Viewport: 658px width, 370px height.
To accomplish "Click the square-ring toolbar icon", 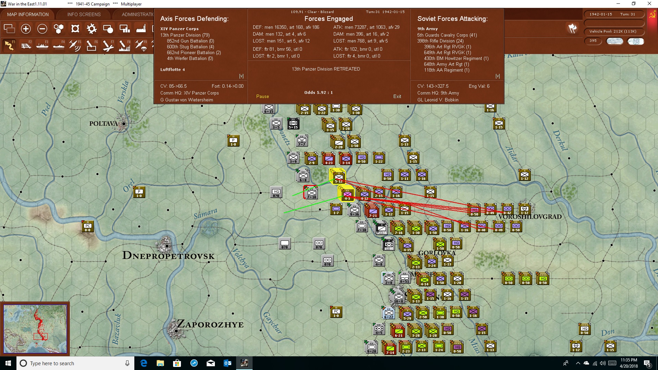I will tap(75, 28).
